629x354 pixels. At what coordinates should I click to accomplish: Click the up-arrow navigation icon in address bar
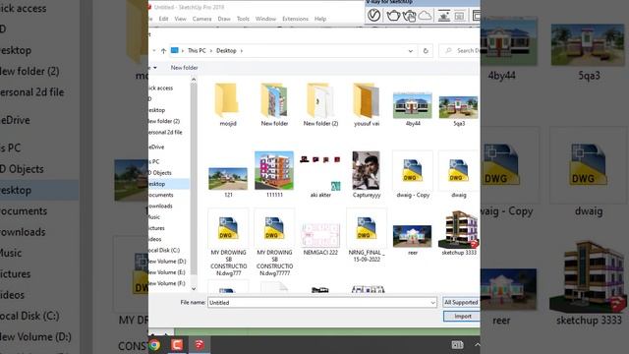tap(163, 50)
